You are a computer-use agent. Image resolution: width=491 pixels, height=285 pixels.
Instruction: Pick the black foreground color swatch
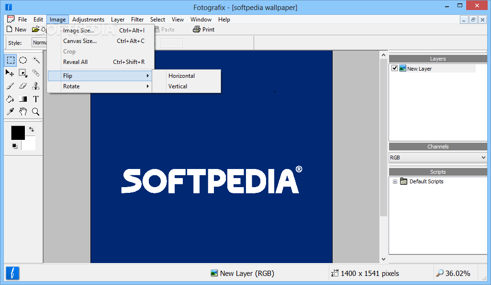(18, 133)
